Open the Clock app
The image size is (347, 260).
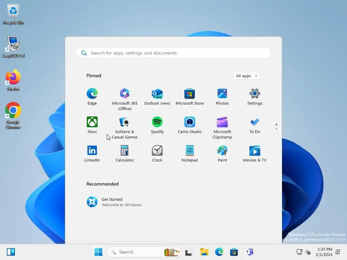157,154
